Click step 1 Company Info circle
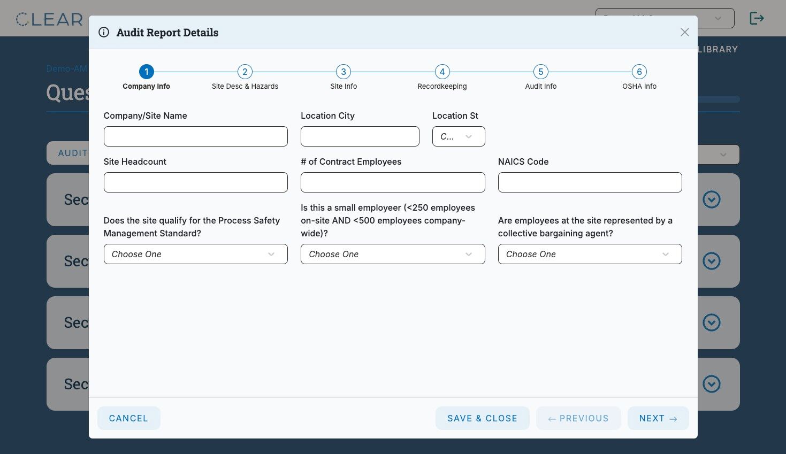Viewport: 786px width, 454px height. click(146, 72)
